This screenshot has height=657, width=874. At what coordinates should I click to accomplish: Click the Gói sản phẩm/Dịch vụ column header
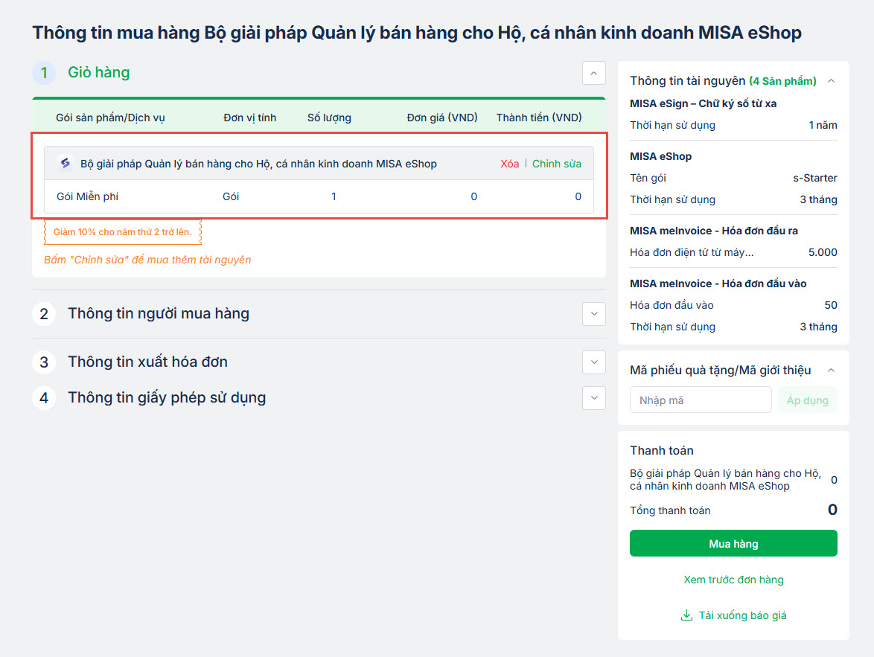point(110,118)
